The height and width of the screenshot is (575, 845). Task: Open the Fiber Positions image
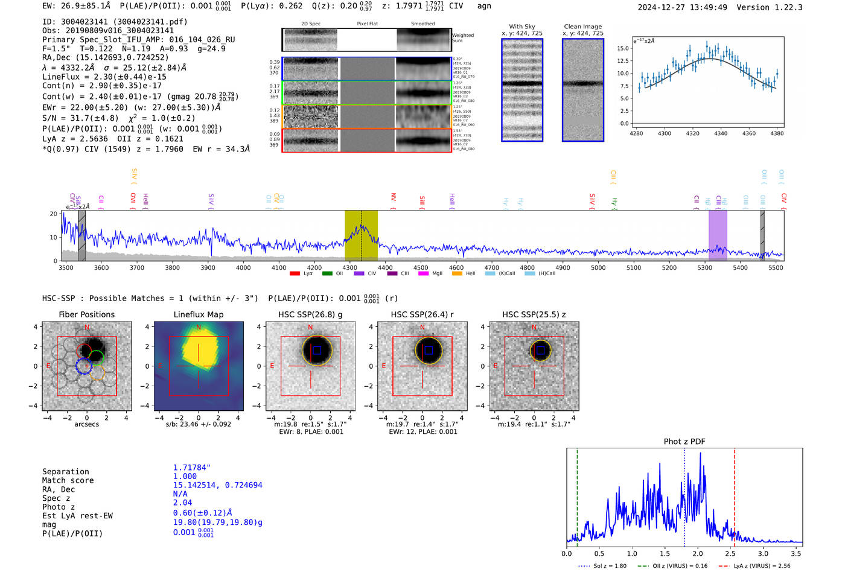pyautogui.click(x=87, y=366)
